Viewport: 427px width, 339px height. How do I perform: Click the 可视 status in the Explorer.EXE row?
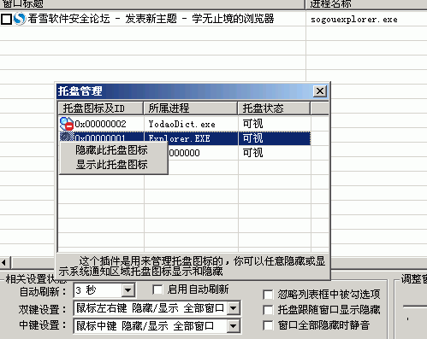pos(252,138)
